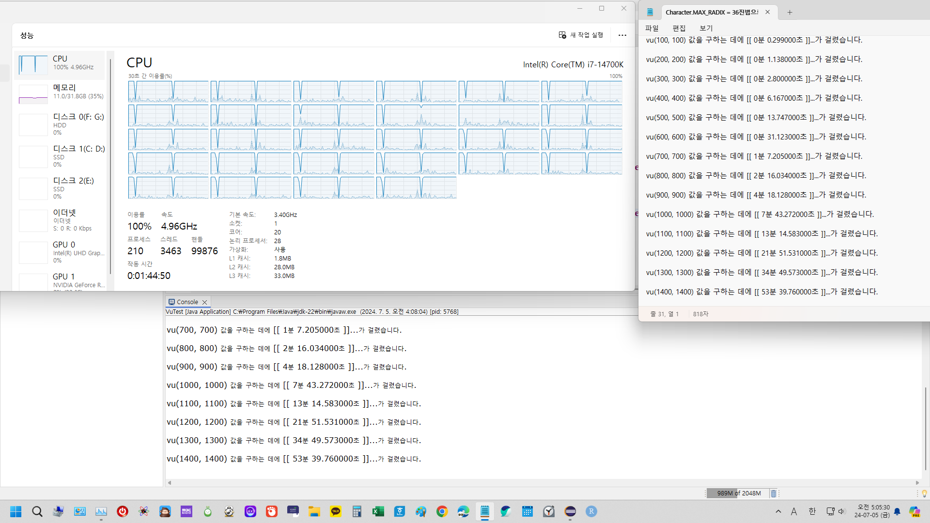This screenshot has width=930, height=523.
Task: Open Chrome from the taskbar
Action: pyautogui.click(x=442, y=511)
